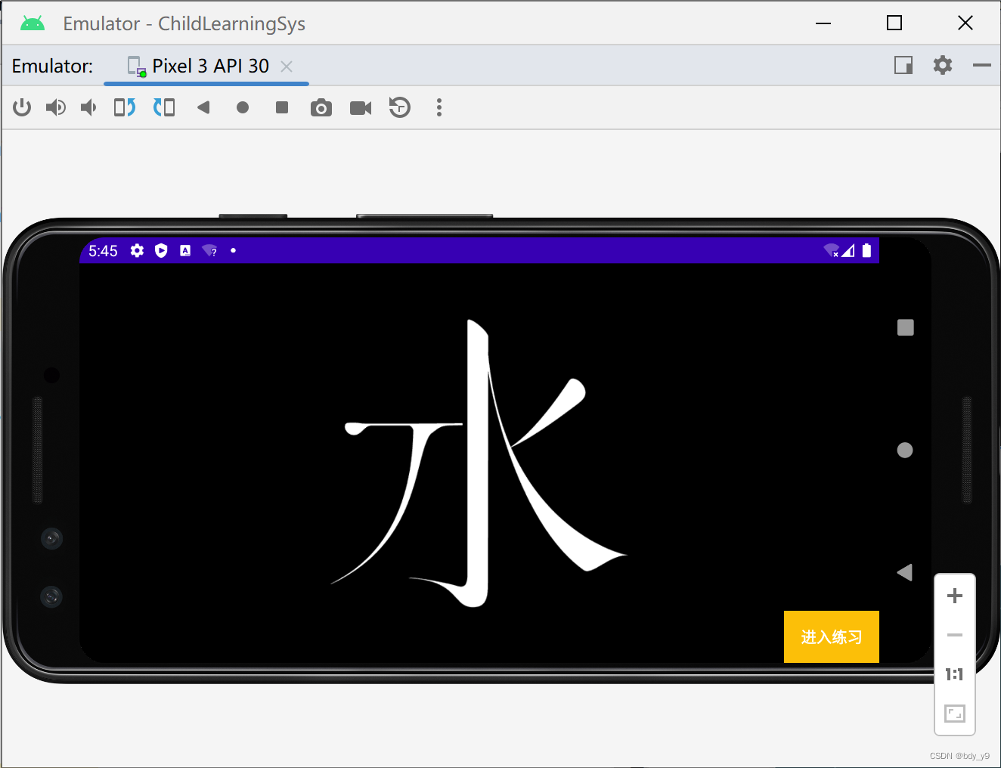Viewport: 1001px width, 768px height.
Task: Decrease emulator volume
Action: tap(88, 107)
